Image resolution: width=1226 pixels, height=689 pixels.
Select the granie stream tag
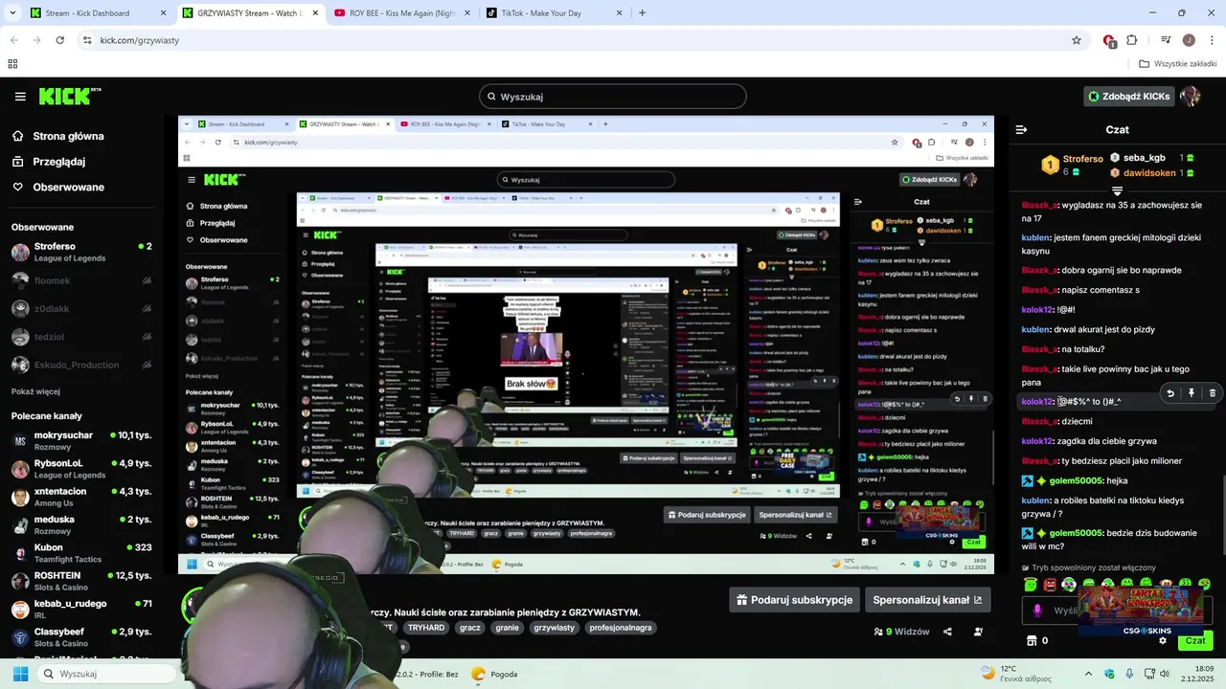click(x=507, y=628)
